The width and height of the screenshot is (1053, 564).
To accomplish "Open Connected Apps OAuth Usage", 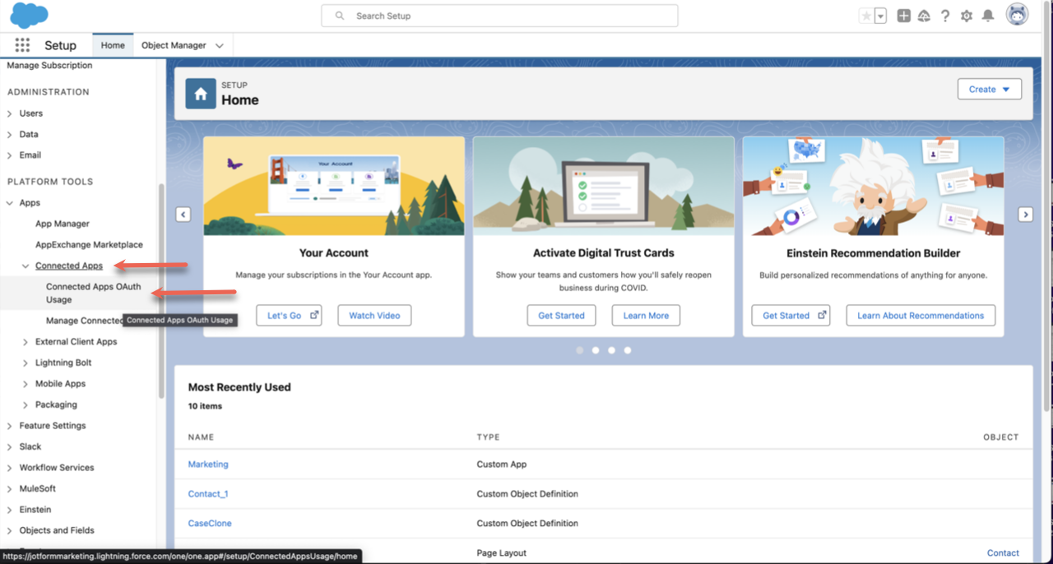I will [94, 293].
